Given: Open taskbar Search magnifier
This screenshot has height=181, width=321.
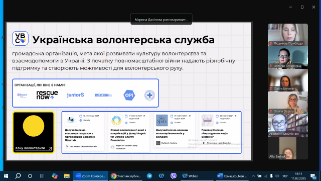Looking at the screenshot, I should [x=18, y=176].
